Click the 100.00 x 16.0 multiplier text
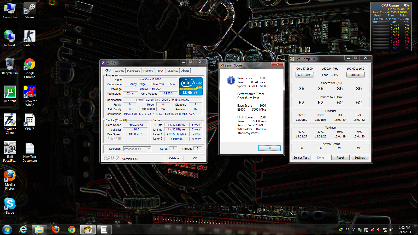The image size is (418, 235). point(356,69)
